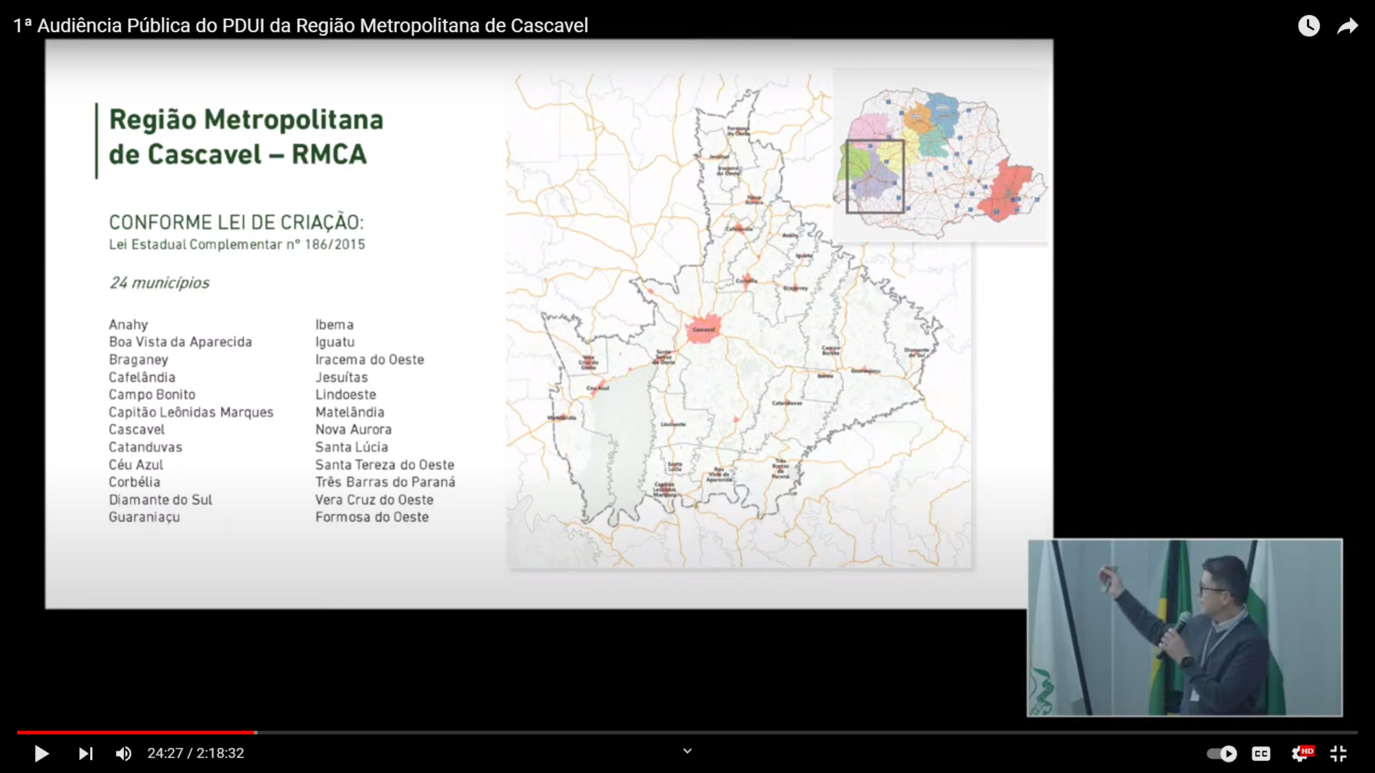Viewport: 1375px width, 773px height.
Task: Click the Paraná state inset map
Action: [x=940, y=156]
